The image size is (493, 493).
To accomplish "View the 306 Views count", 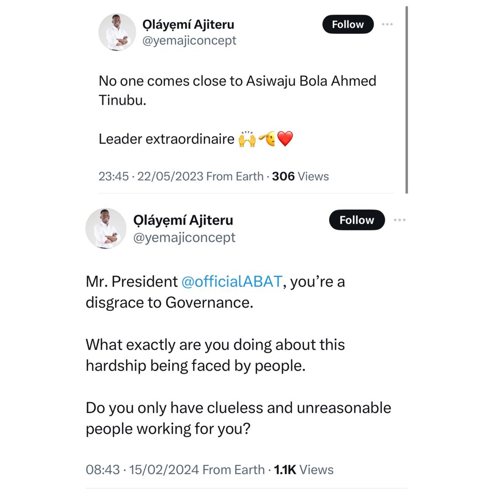I will click(300, 176).
